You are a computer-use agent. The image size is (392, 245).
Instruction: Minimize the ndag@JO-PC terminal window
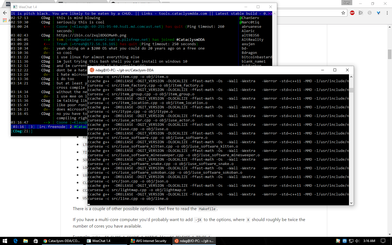click(x=323, y=70)
